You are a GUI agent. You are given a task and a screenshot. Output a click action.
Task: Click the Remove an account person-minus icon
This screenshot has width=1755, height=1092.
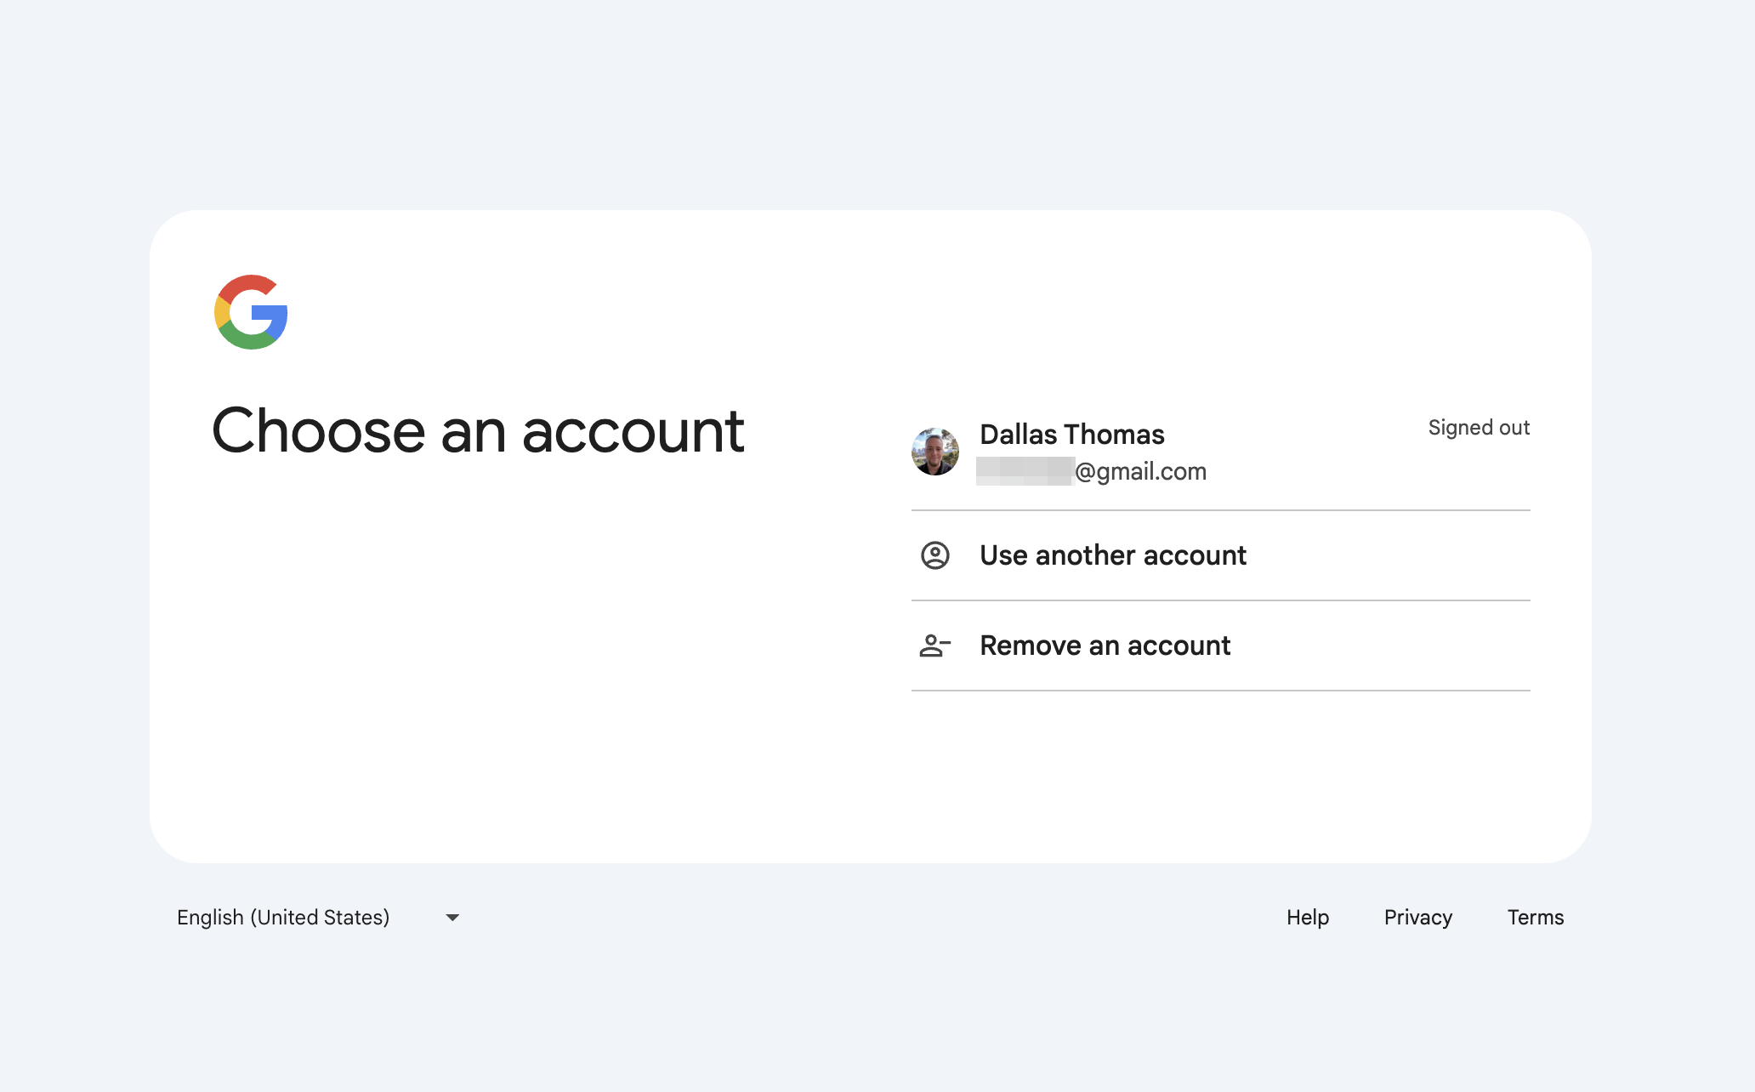click(934, 646)
